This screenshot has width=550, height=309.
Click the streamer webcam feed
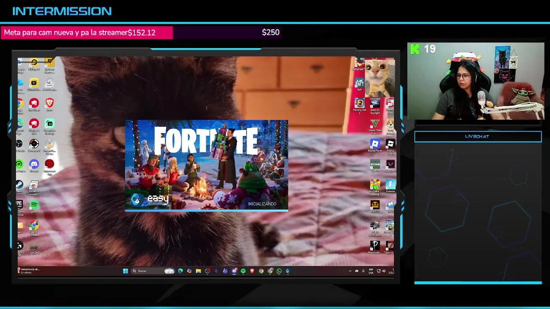(x=476, y=81)
